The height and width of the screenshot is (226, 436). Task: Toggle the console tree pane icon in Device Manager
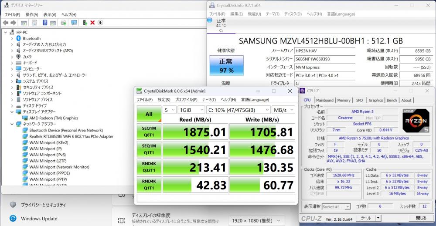tap(24, 23)
